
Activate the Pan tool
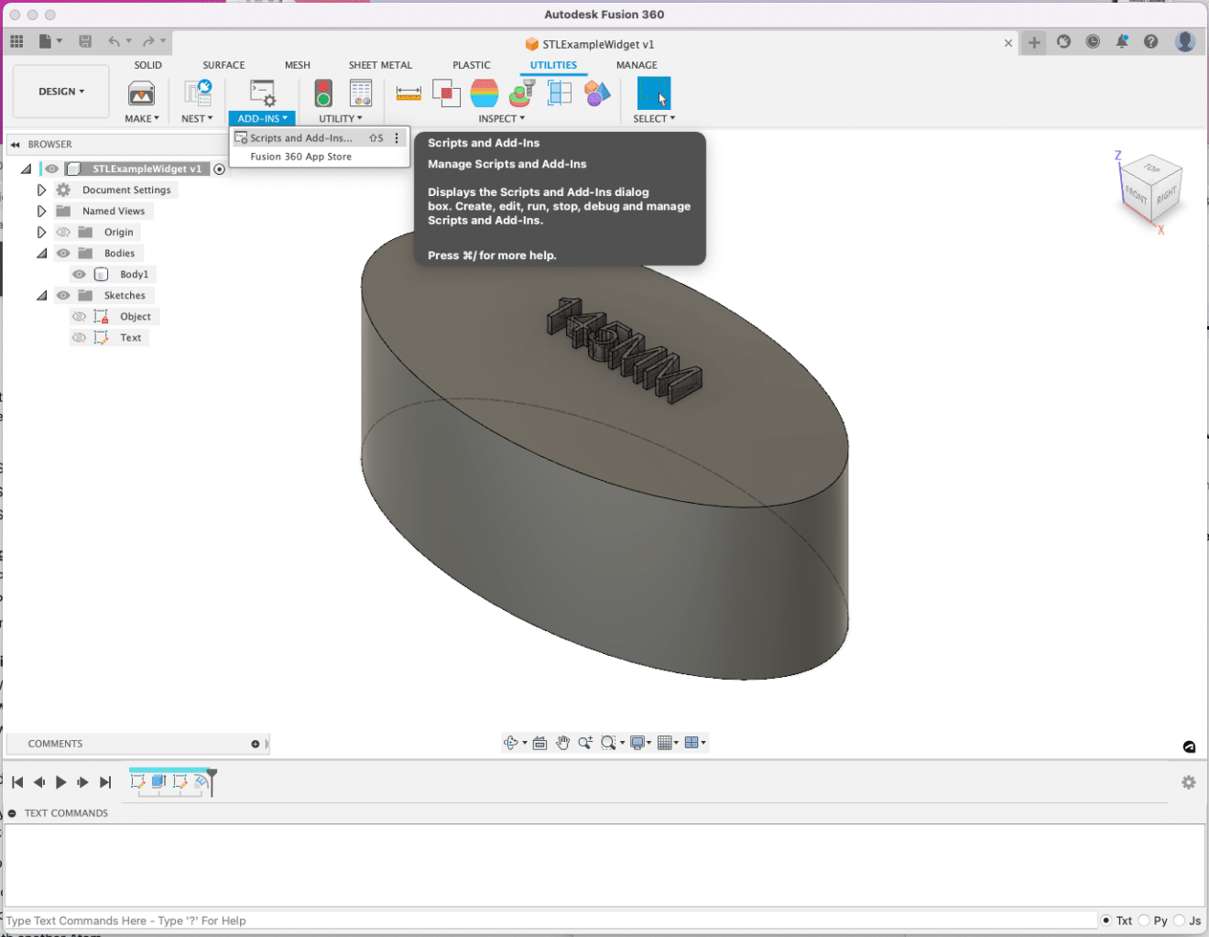click(x=561, y=742)
